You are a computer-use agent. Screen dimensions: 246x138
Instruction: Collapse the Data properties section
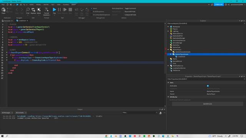tap(168, 83)
